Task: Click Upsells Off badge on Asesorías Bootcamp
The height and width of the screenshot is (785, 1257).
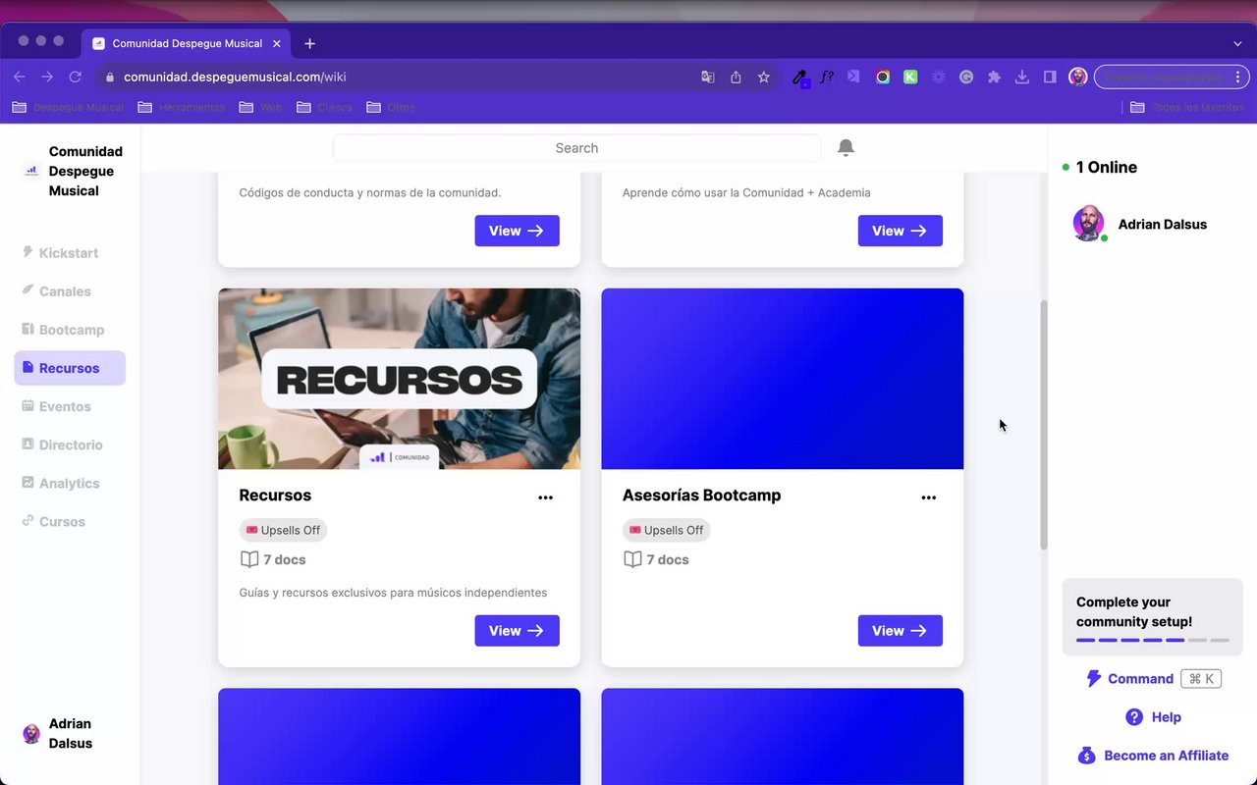Action: [x=666, y=530]
